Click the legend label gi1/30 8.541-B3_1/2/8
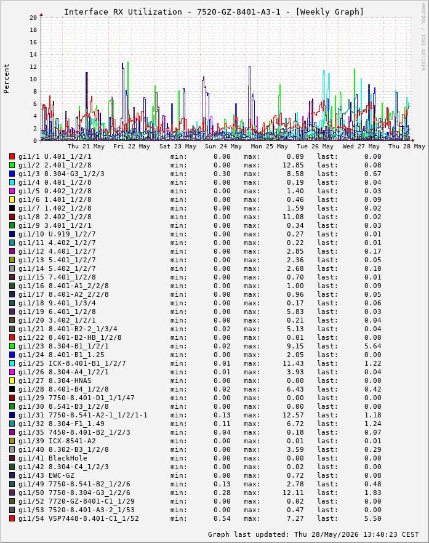429x543 pixels. [63, 406]
